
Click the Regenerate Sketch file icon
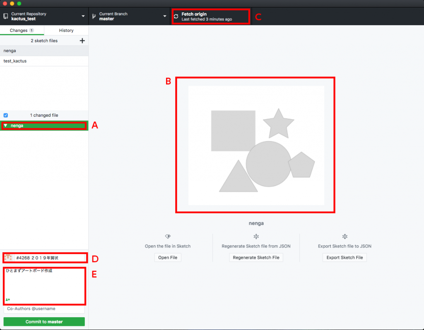point(256,236)
